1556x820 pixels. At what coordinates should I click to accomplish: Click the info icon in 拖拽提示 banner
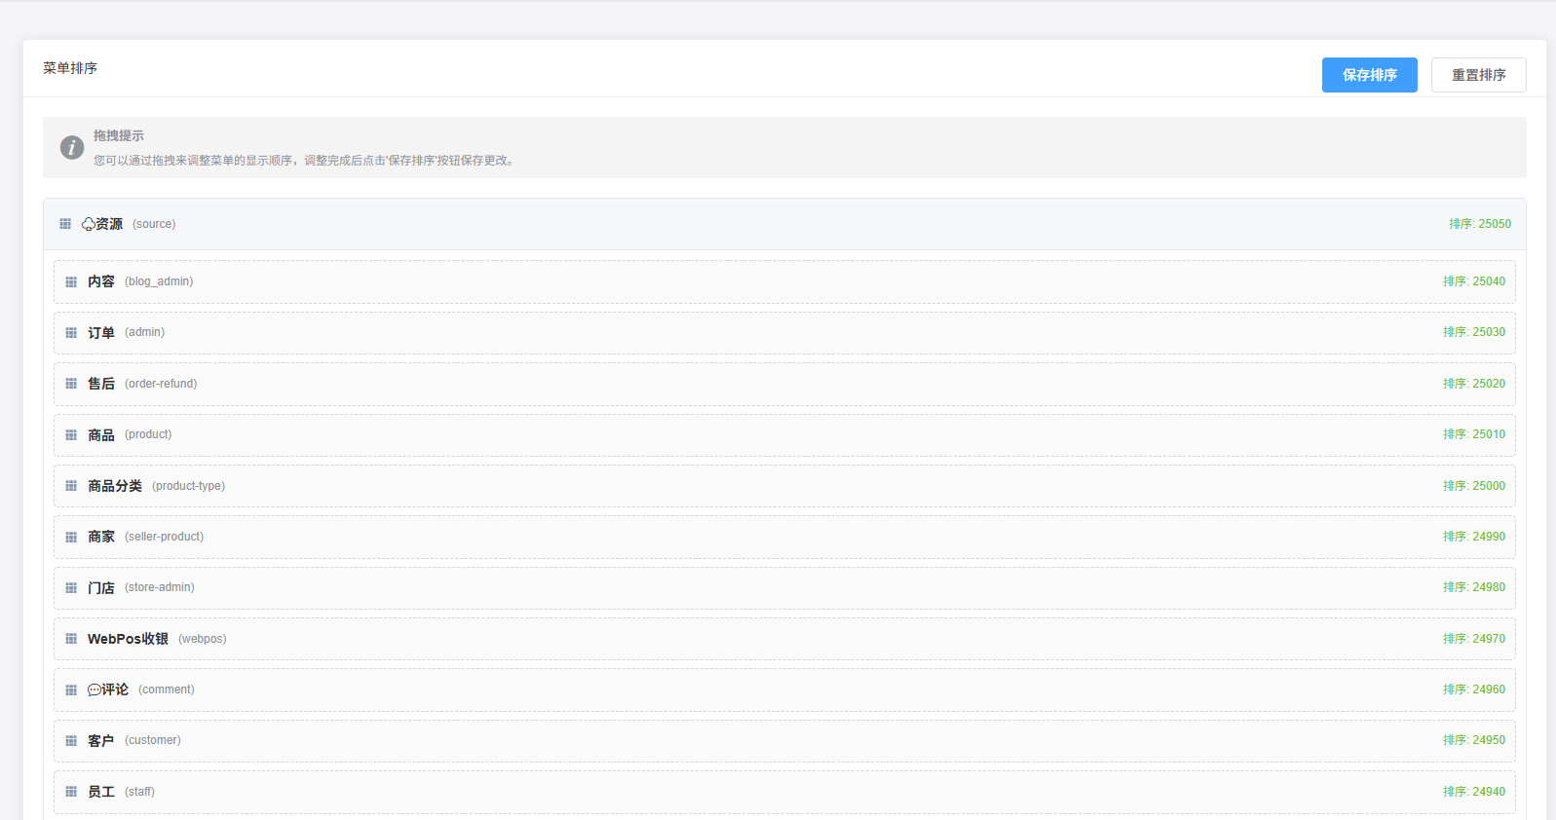[72, 147]
